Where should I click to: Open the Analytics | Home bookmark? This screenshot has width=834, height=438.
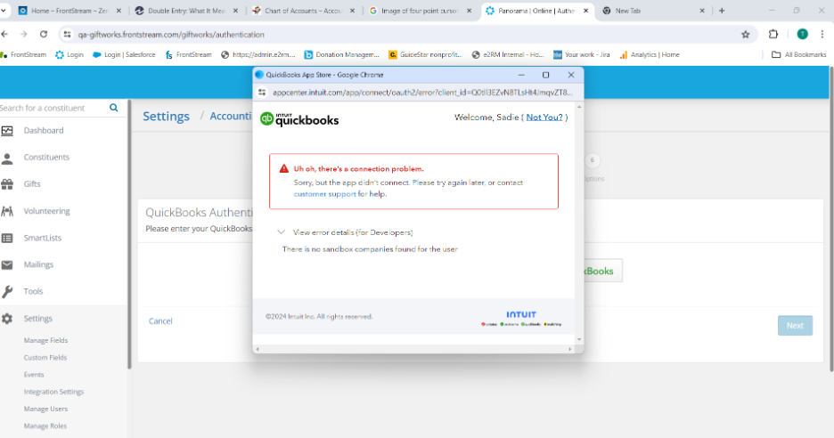click(x=650, y=54)
